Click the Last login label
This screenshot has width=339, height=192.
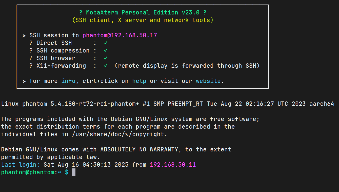pos(21,165)
